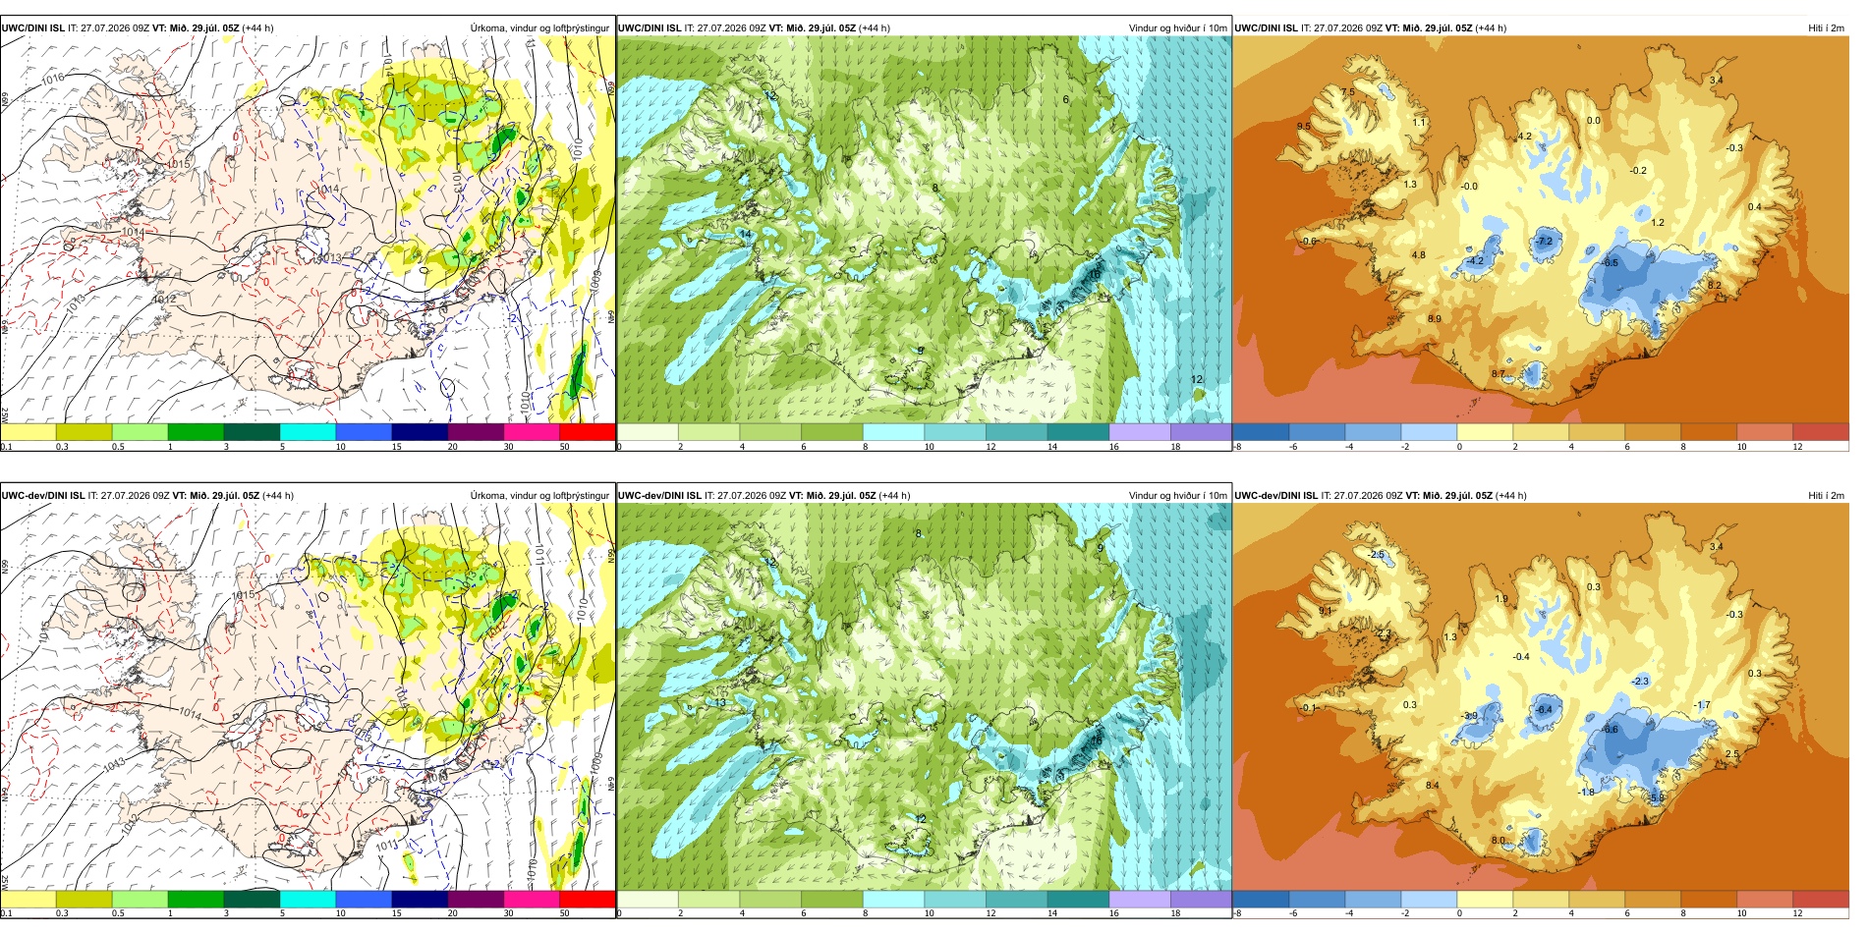Click the red 12 swatch in bottom temperature legend
The height and width of the screenshot is (933, 1867).
pyautogui.click(x=1821, y=899)
